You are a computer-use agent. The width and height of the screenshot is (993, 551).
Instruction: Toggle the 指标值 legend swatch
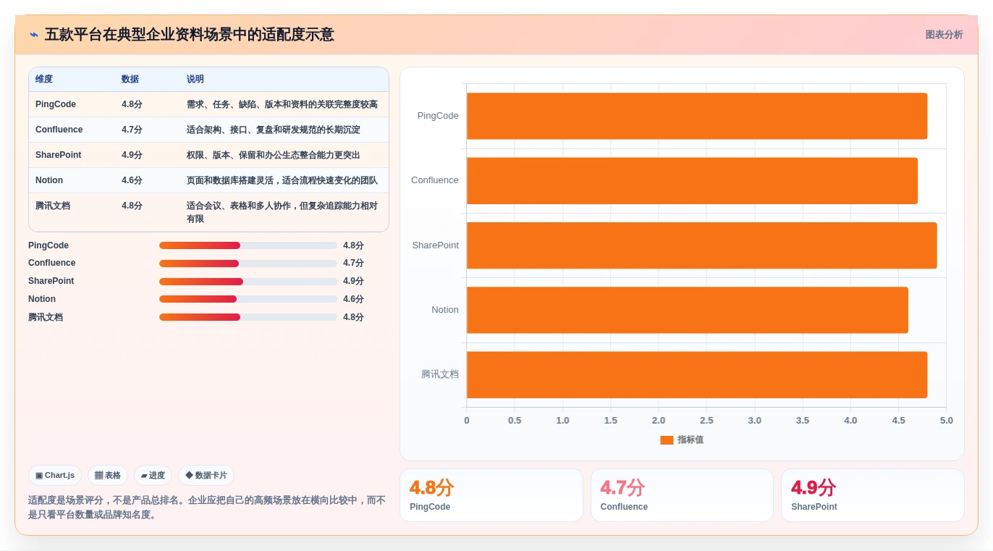point(667,440)
